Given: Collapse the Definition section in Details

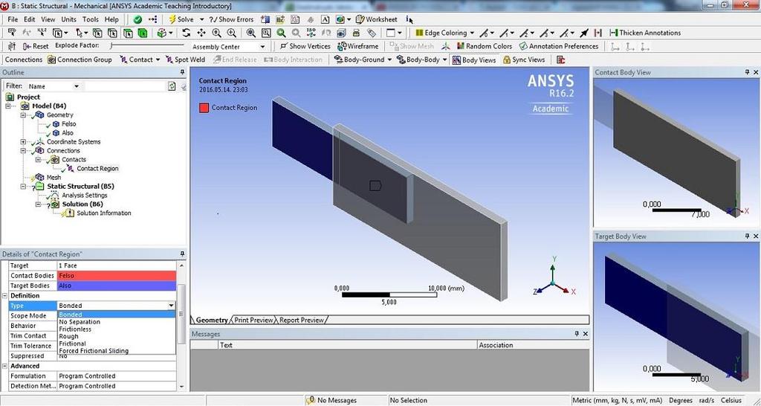Looking at the screenshot, I should [x=4, y=296].
